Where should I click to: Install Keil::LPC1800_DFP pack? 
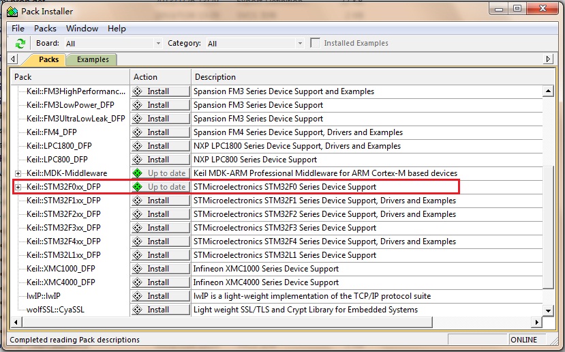160,146
